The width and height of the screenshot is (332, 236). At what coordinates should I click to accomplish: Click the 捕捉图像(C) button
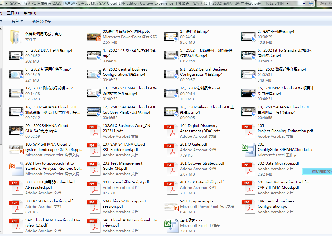tap(317, 172)
